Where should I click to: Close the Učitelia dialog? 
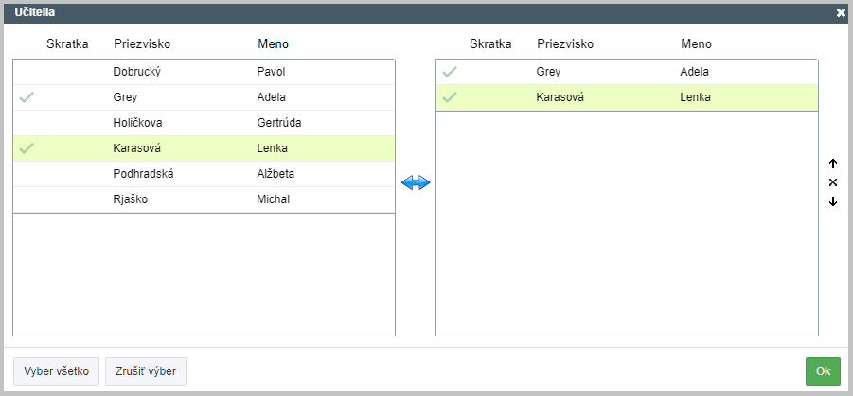point(841,12)
